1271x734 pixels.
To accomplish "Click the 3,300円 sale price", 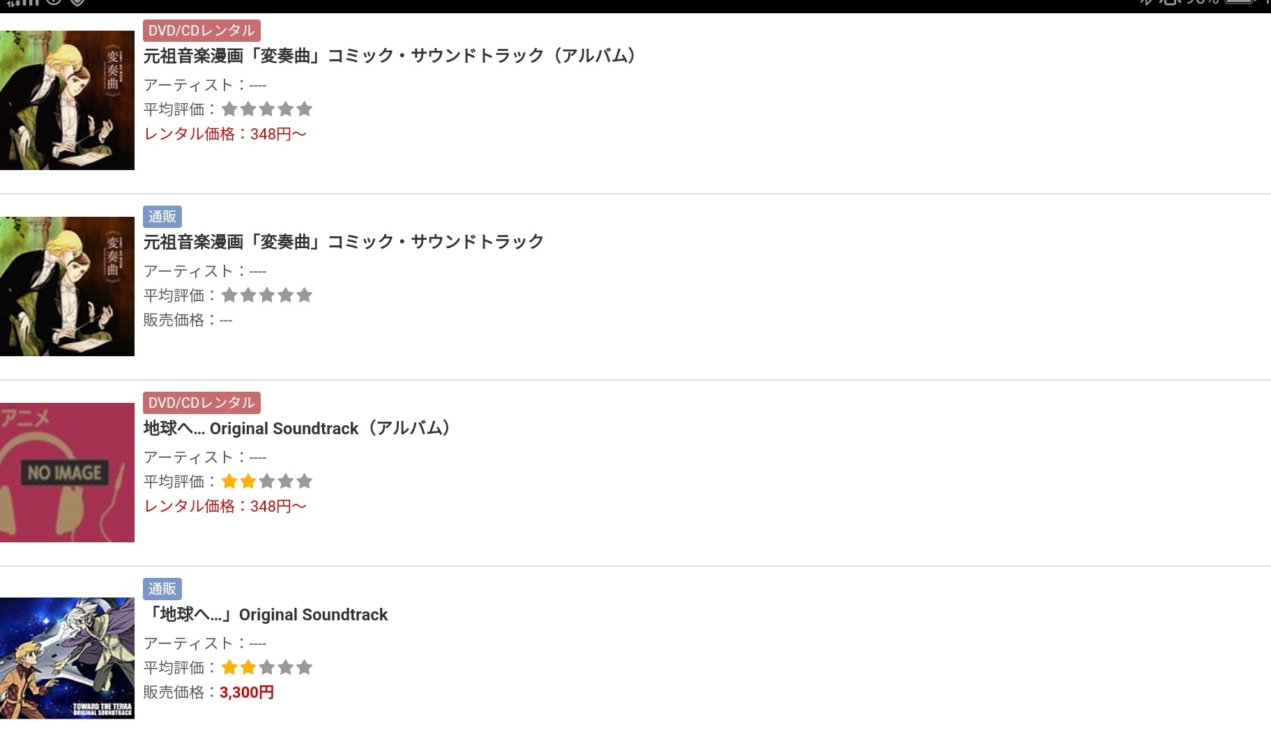I will point(246,692).
